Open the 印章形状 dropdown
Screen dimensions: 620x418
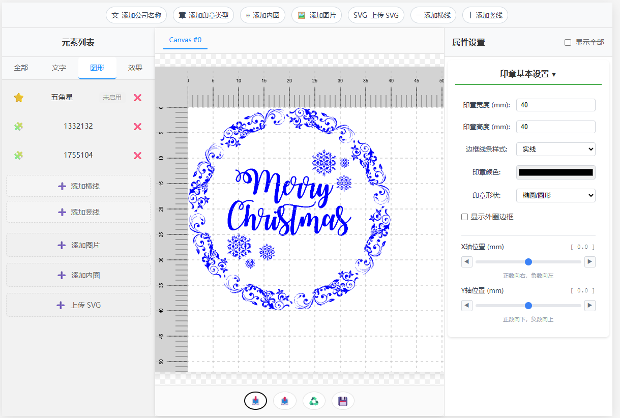pyautogui.click(x=555, y=195)
